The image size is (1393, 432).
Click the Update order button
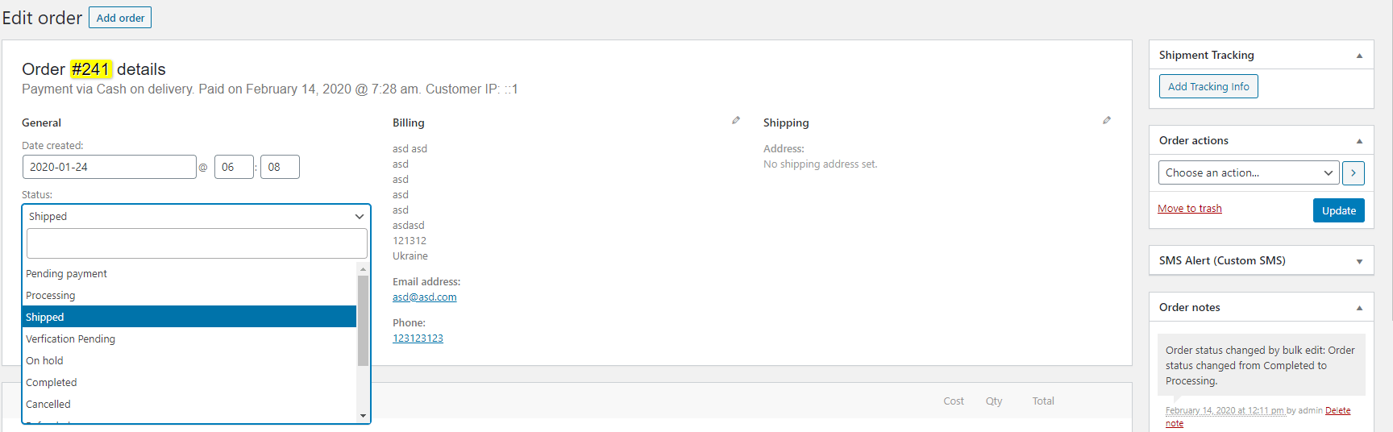tap(1338, 210)
